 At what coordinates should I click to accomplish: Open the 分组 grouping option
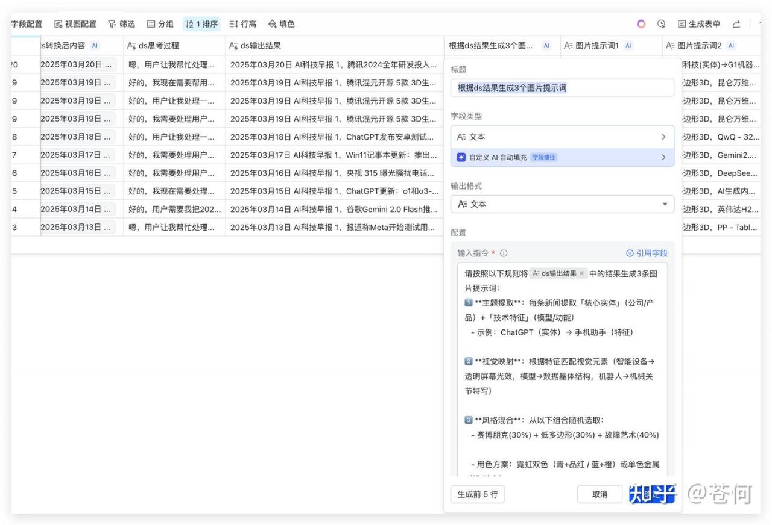pos(160,24)
